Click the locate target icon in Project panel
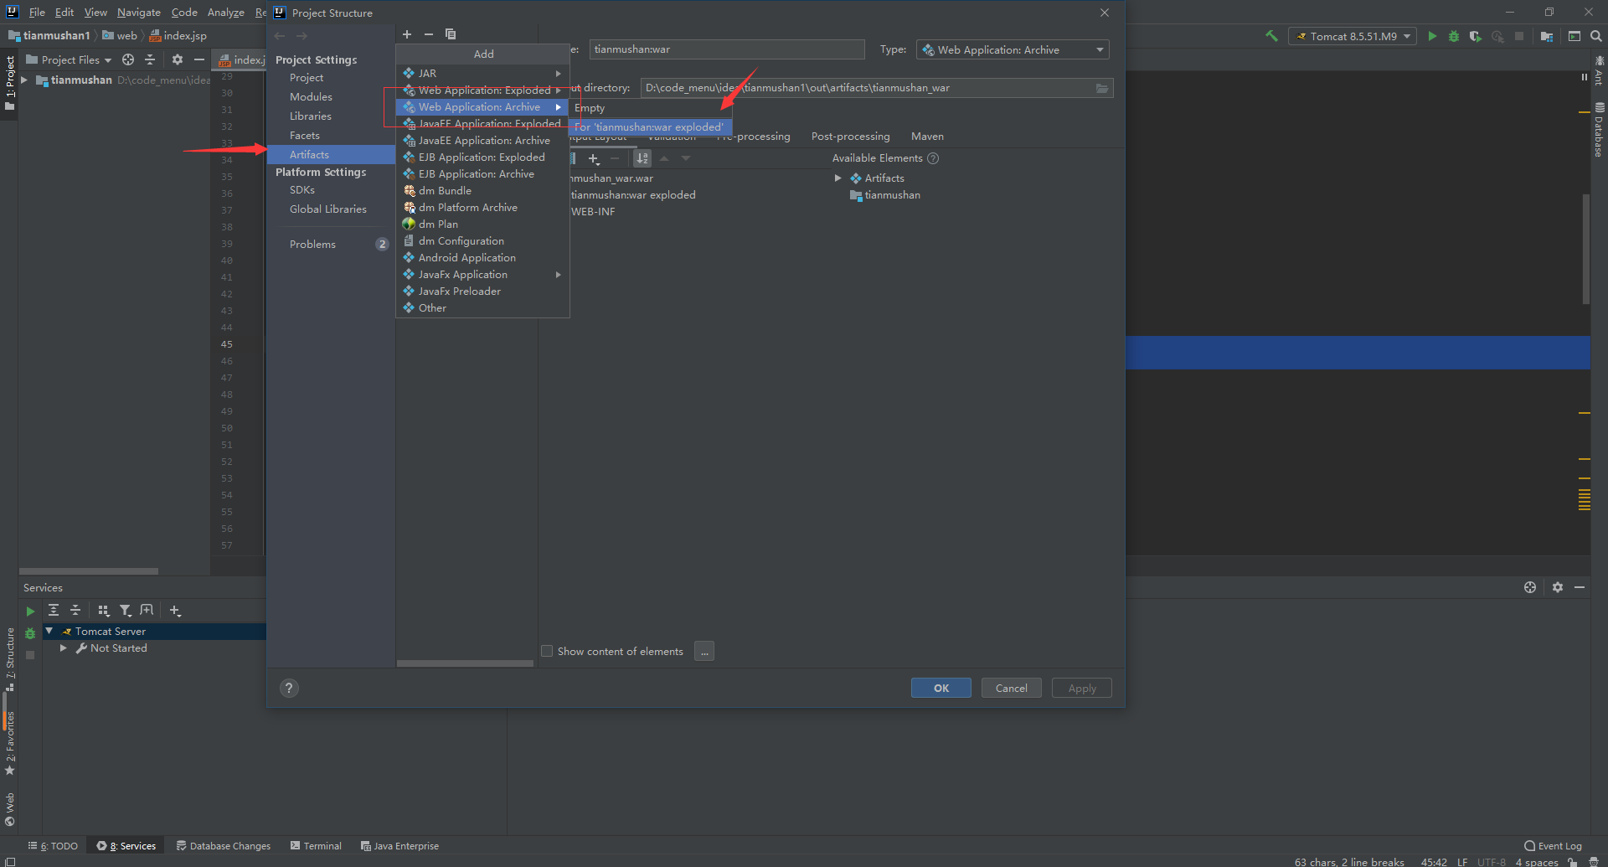 [x=128, y=59]
